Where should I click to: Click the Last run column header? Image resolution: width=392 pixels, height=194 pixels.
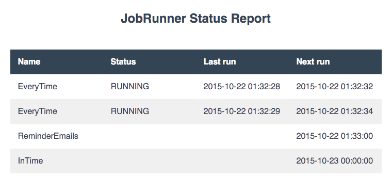pyautogui.click(x=220, y=62)
